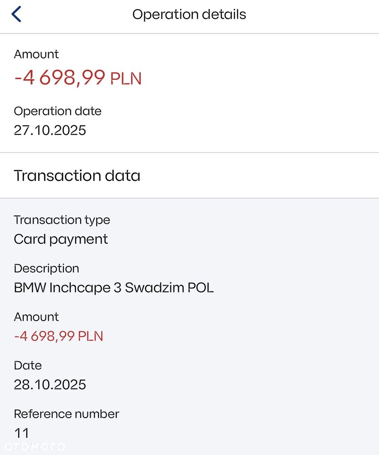The image size is (379, 455).
Task: Select the Transaction type label
Action: pyautogui.click(x=62, y=220)
